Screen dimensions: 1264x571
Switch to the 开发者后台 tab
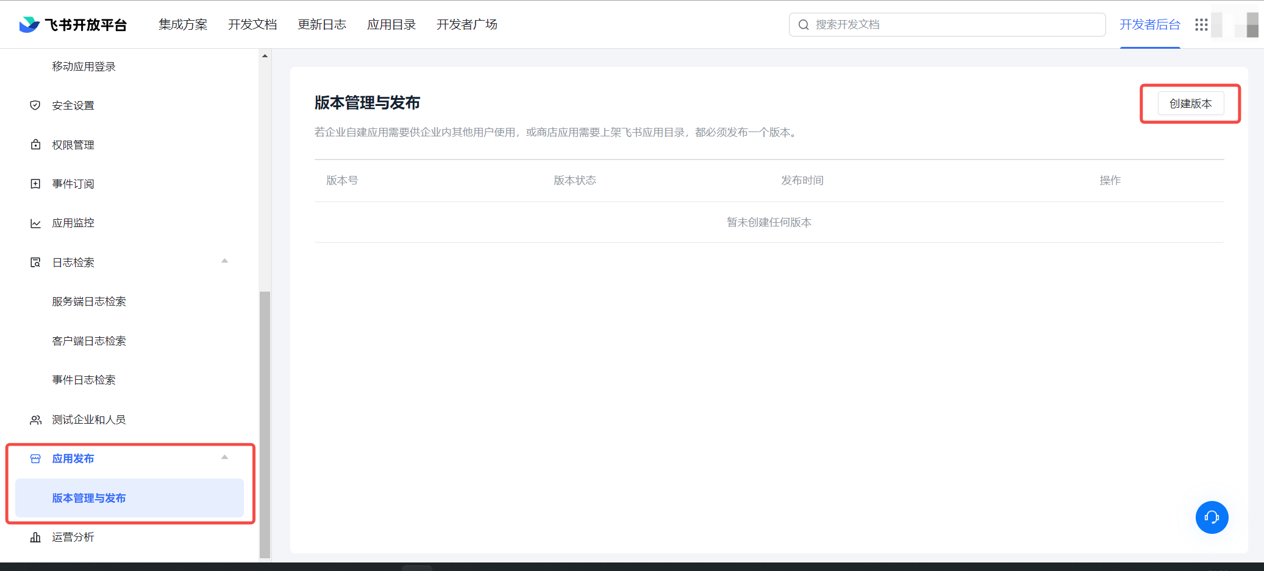1149,24
